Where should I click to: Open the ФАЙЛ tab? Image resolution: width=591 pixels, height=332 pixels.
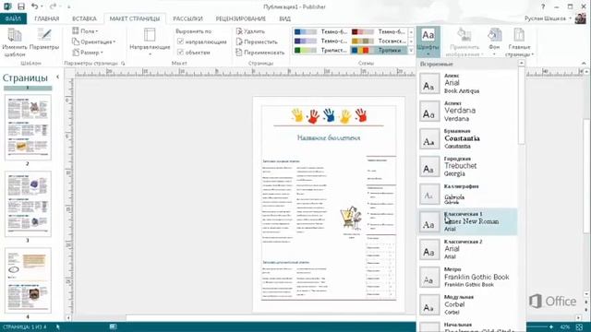(x=13, y=18)
